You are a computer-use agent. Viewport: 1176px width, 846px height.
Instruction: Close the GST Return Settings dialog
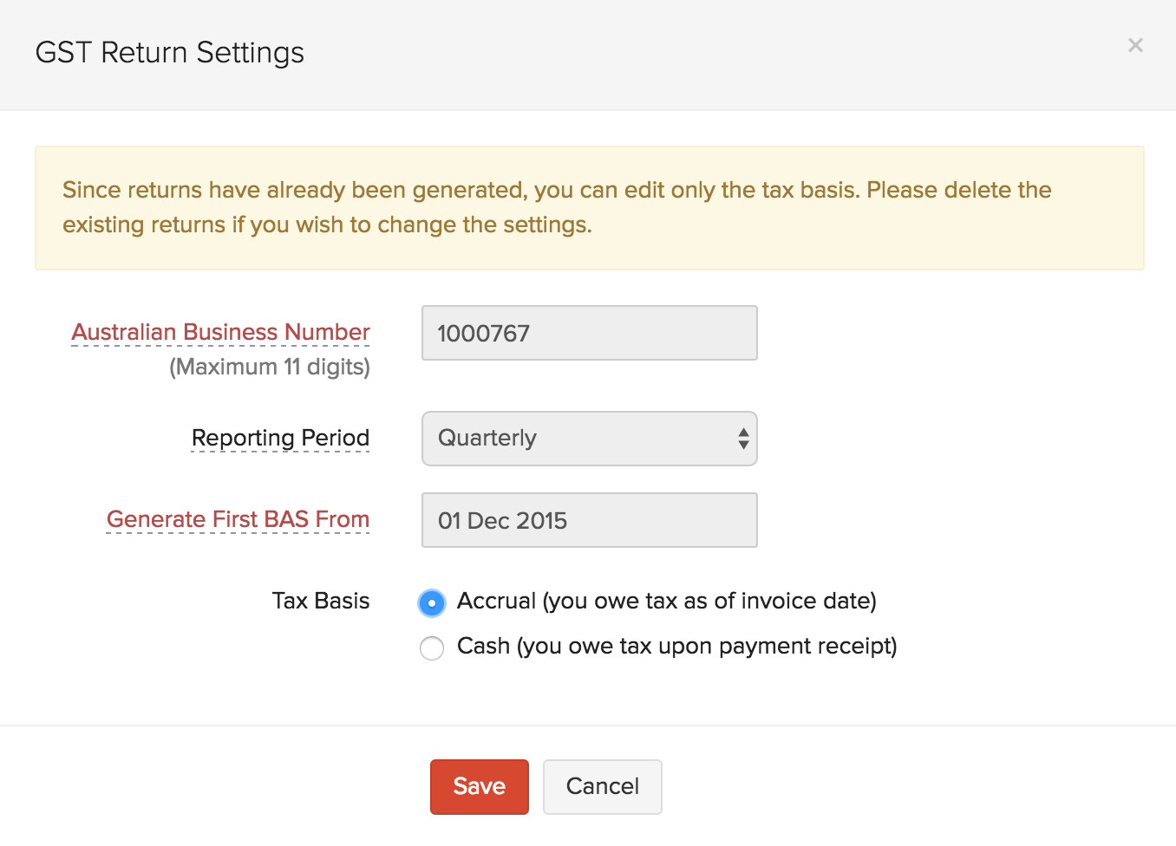(x=1136, y=45)
